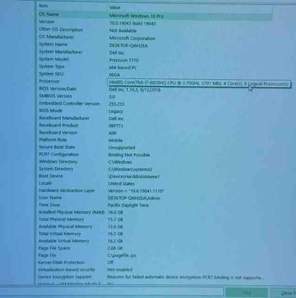The height and width of the screenshot is (298, 296).
Task: Click the Mobile value
Action: pos(115,140)
